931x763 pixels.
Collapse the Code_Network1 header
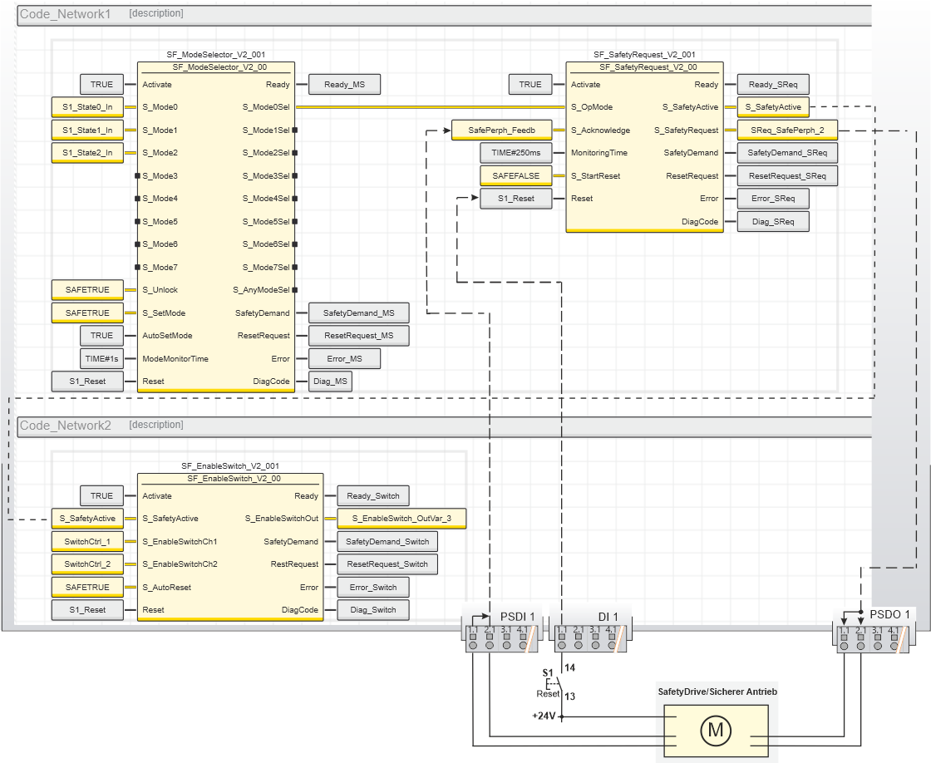tap(65, 14)
